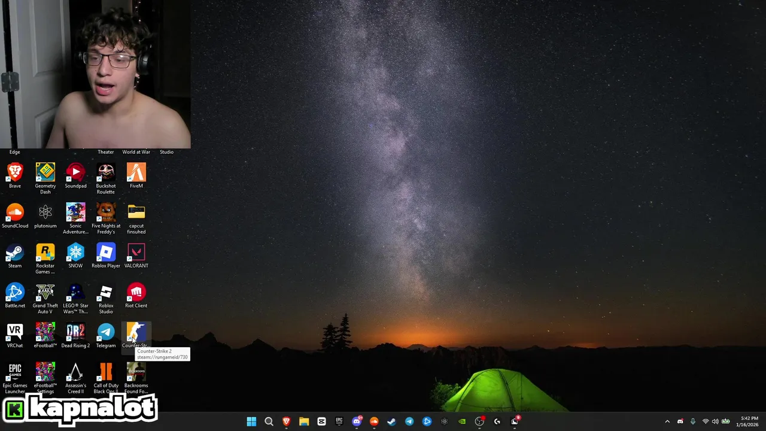Screen dimensions: 766x431
Task: Open Battle.net from the taskbar
Action: 427,421
